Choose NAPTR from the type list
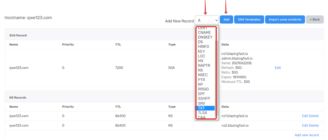Image resolution: width=328 pixels, height=140 pixels. pos(204,65)
